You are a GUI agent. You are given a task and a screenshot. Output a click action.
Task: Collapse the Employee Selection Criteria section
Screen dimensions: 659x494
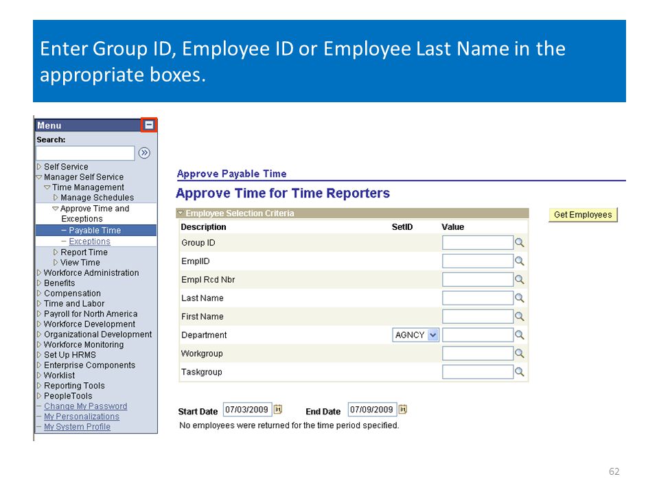click(x=181, y=213)
